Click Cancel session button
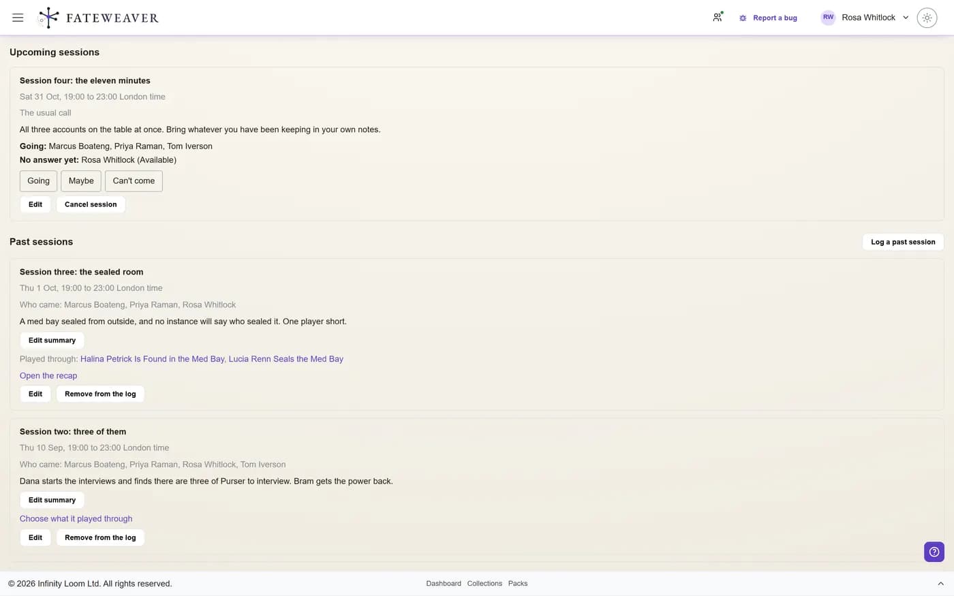Viewport: 954px width, 596px height. pos(91,204)
